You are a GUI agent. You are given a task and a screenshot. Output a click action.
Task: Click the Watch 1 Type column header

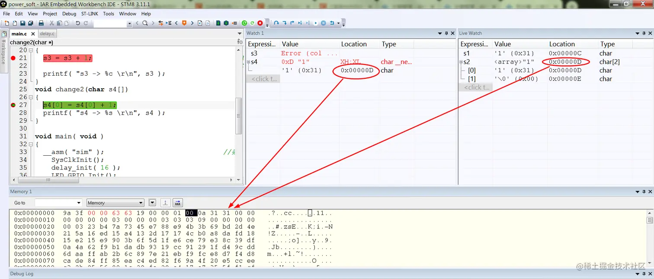tap(397, 44)
